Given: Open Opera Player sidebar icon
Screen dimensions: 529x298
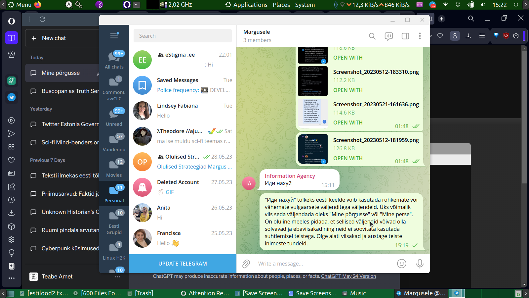Looking at the screenshot, I should [x=12, y=121].
